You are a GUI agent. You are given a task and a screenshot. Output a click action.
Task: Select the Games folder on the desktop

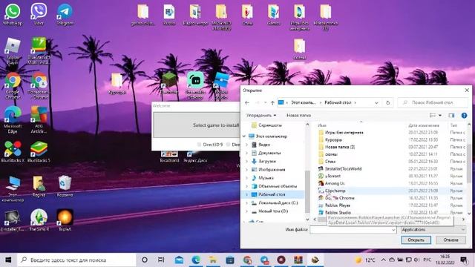coord(274,15)
